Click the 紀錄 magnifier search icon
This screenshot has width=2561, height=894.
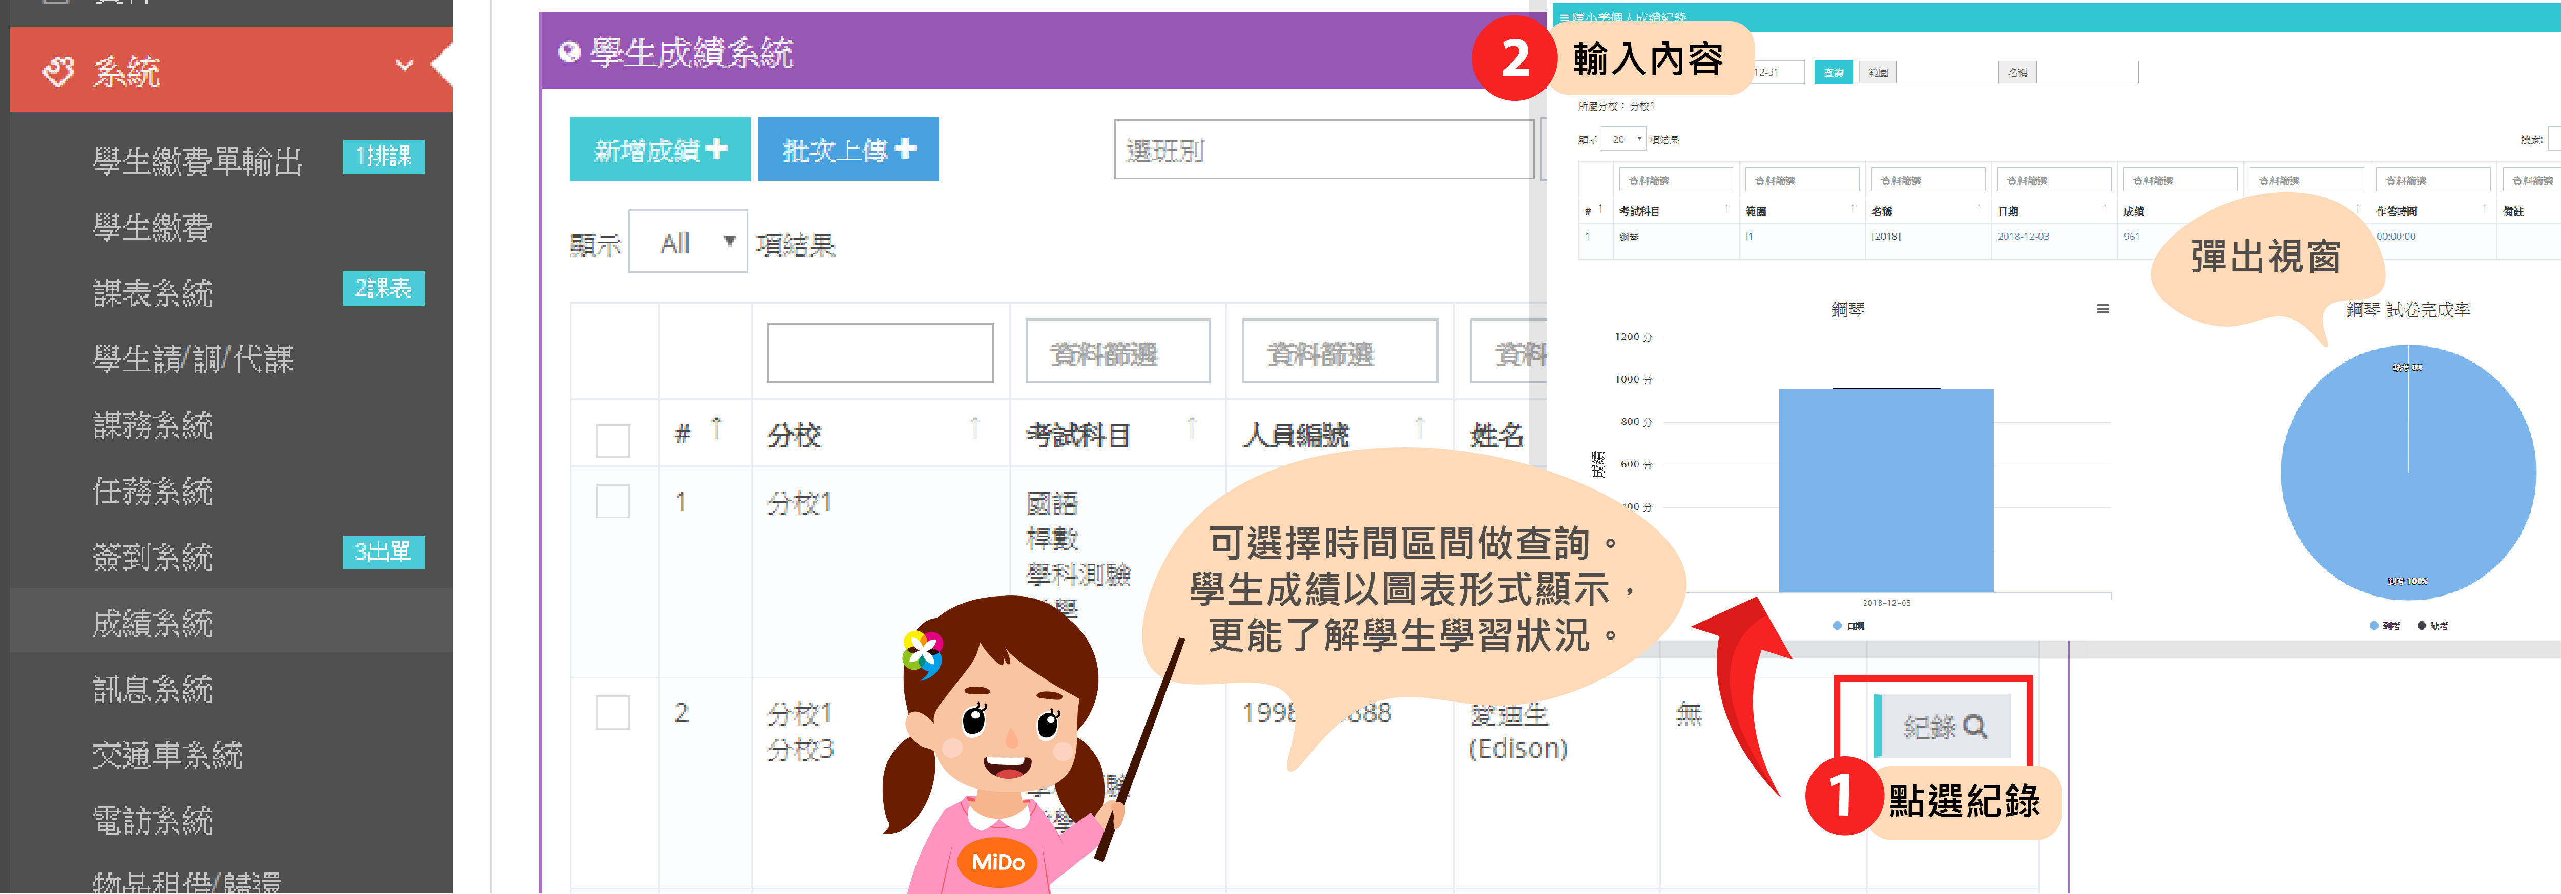[1974, 727]
